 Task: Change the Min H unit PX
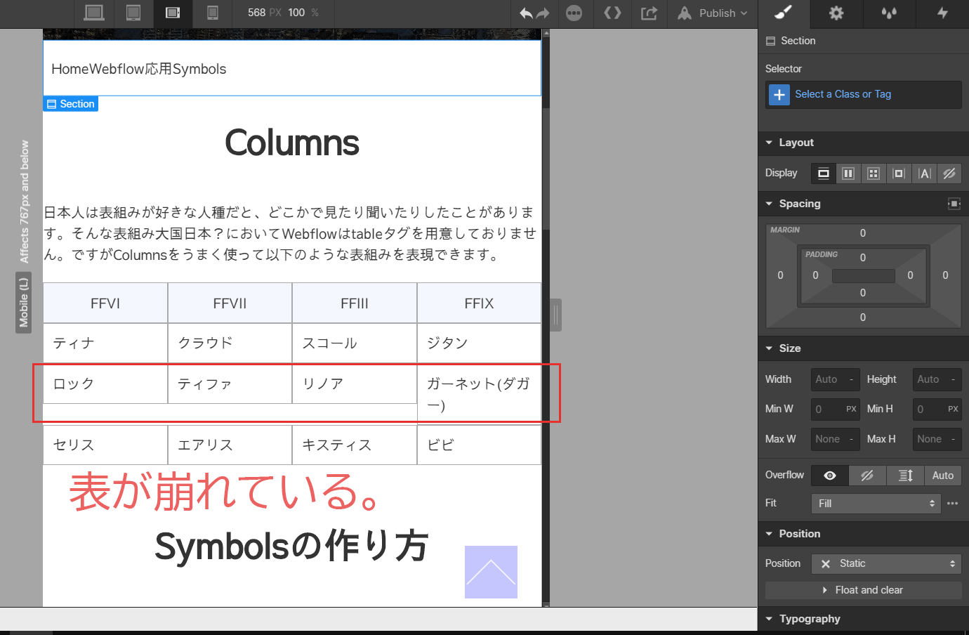(953, 409)
